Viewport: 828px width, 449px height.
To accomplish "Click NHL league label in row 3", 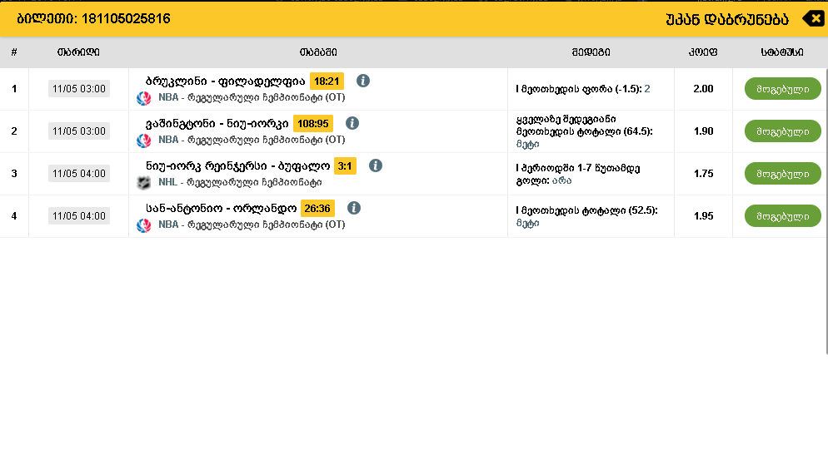I will point(168,182).
